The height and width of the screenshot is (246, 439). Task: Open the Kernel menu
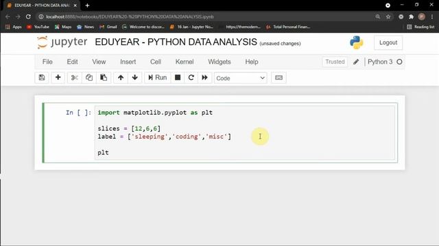(x=185, y=61)
